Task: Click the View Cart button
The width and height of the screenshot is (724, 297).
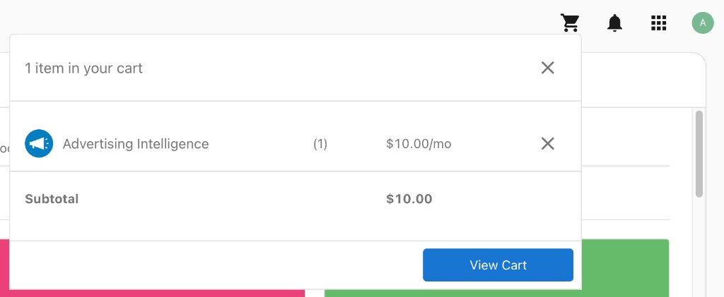Action: pyautogui.click(x=498, y=265)
